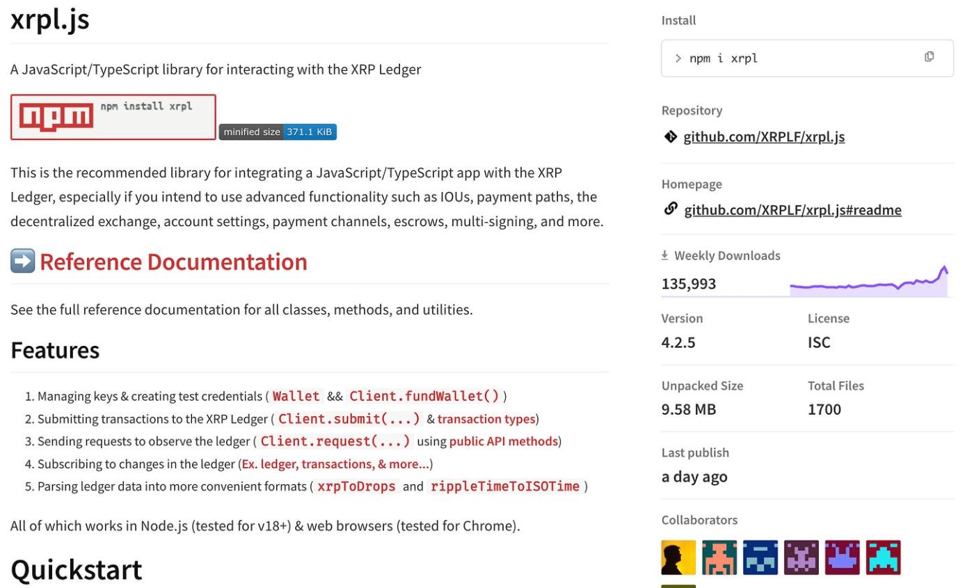This screenshot has width=974, height=588.
Task: Open the crimson collaborator avatar with cyan figure
Action: click(x=884, y=557)
